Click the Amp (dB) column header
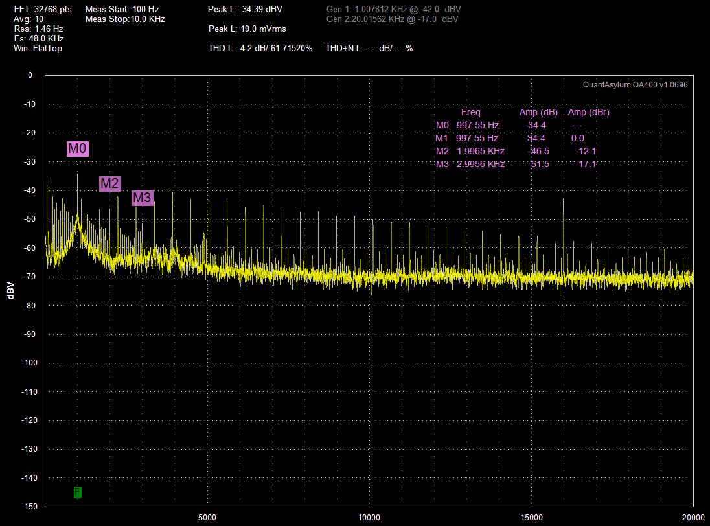The height and width of the screenshot is (526, 710). point(538,112)
